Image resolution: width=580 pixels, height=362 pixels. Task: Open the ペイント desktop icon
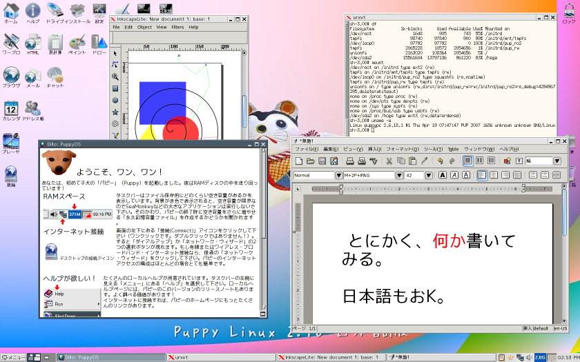pyautogui.click(x=77, y=45)
